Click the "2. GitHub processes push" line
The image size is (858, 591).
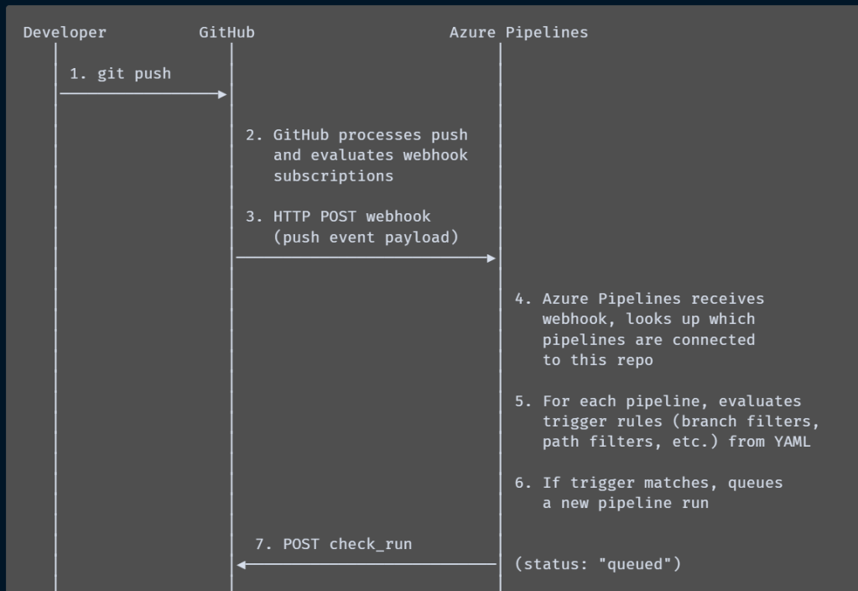pyautogui.click(x=357, y=134)
